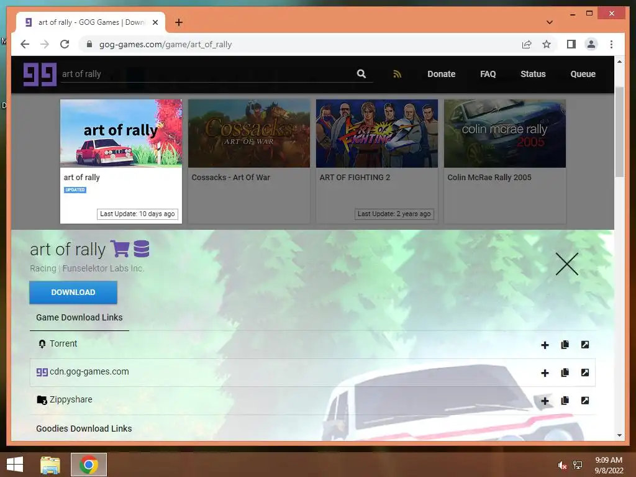This screenshot has height=477, width=636.
Task: Share this page from address bar
Action: (527, 44)
